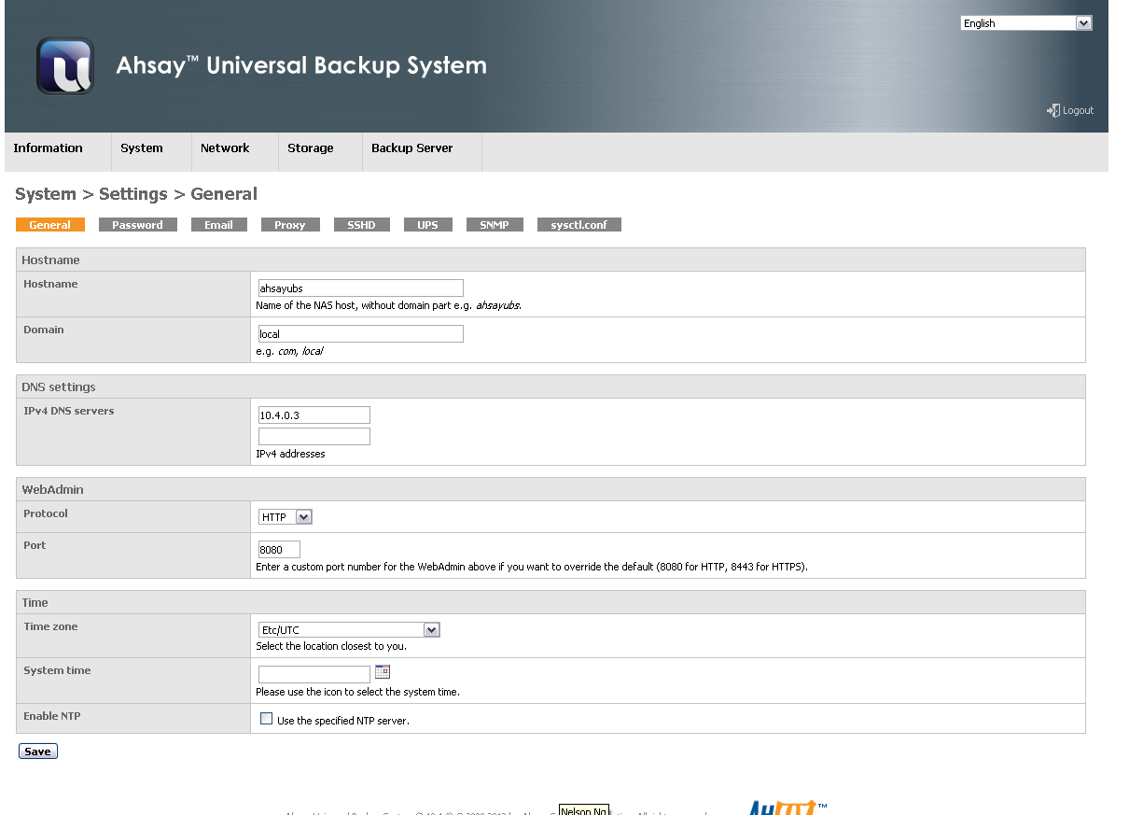Open the System menu
This screenshot has width=1129, height=815.
point(142,148)
